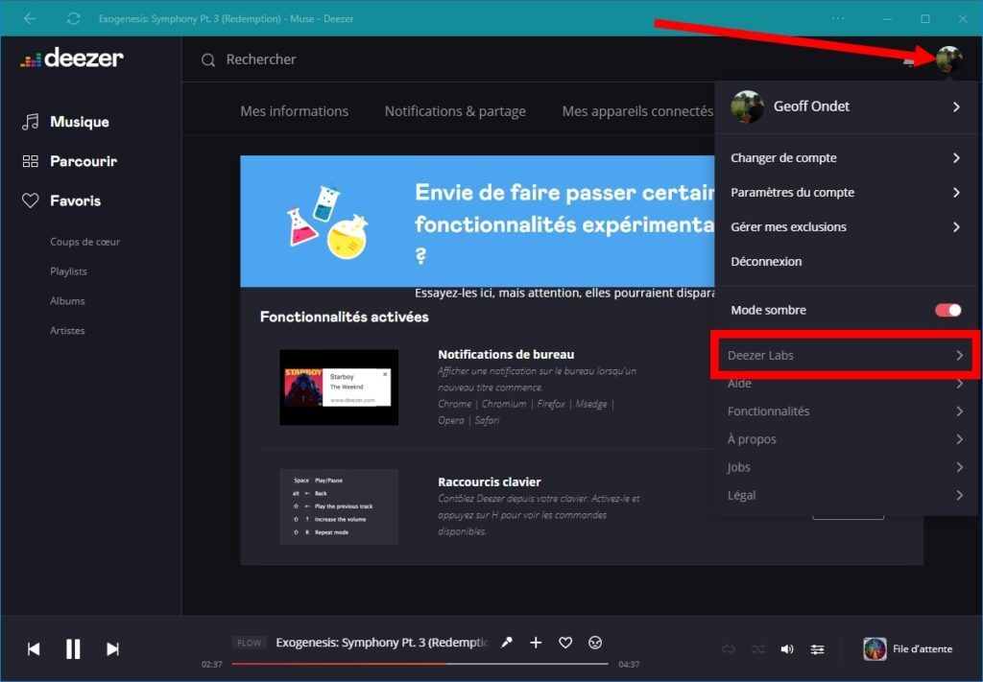Click the volume speaker icon
Screen dimensions: 983x682
click(x=787, y=649)
